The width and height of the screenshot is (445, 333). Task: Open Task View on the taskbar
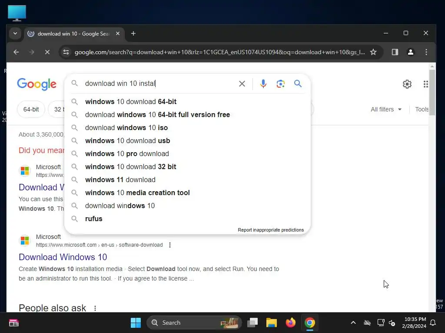click(252, 323)
